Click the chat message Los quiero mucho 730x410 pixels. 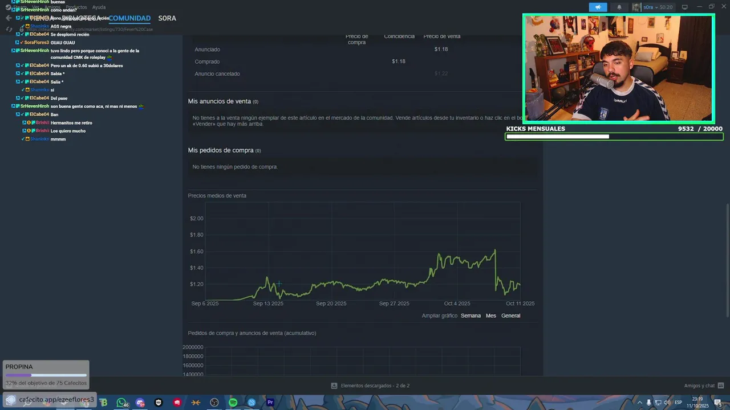tap(68, 131)
